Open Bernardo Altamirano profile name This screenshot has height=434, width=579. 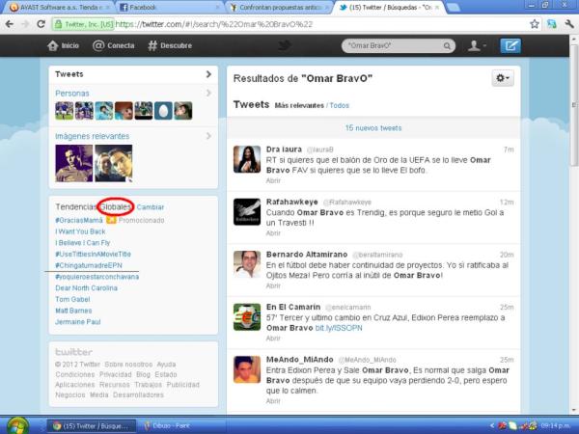[307, 255]
